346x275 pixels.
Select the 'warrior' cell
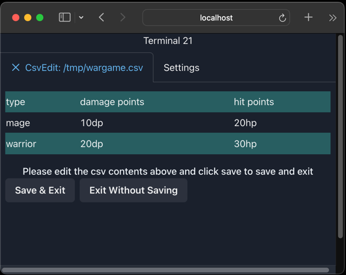(x=21, y=144)
